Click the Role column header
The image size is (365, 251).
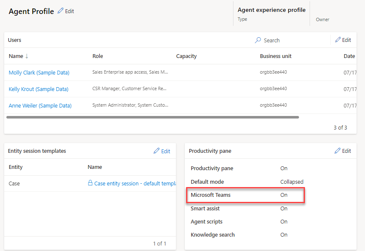[98, 56]
